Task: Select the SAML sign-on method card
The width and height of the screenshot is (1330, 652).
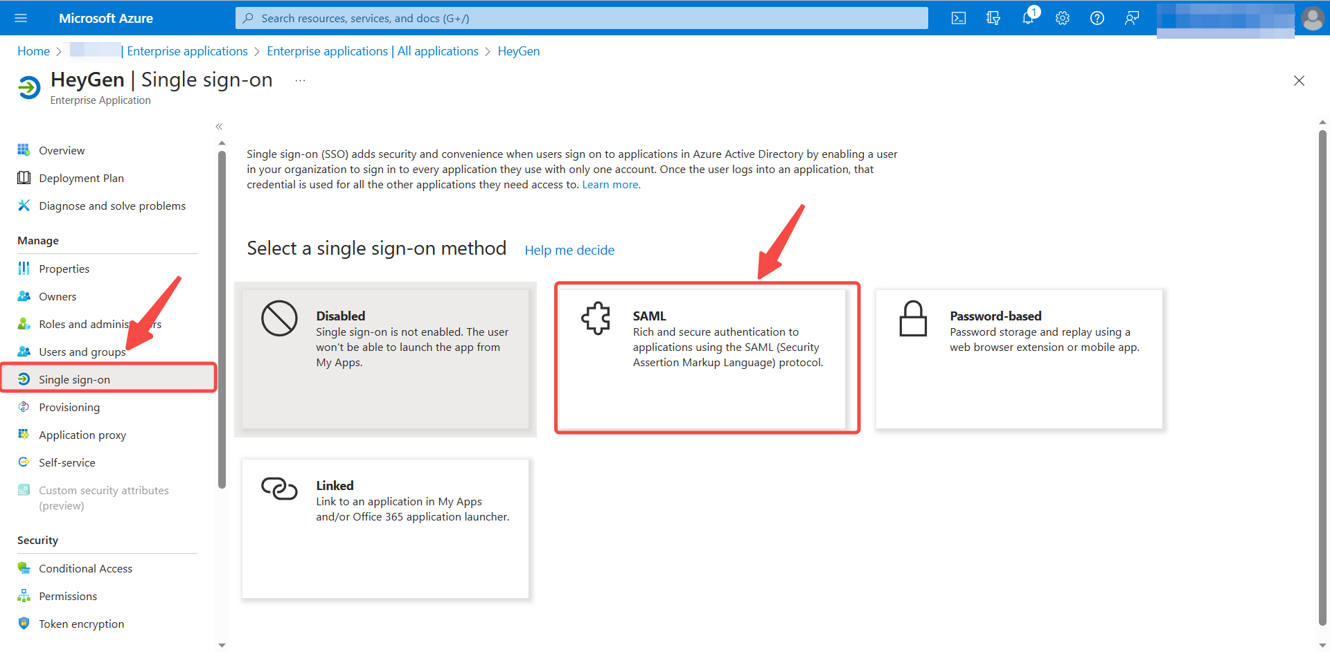Action: click(x=702, y=359)
